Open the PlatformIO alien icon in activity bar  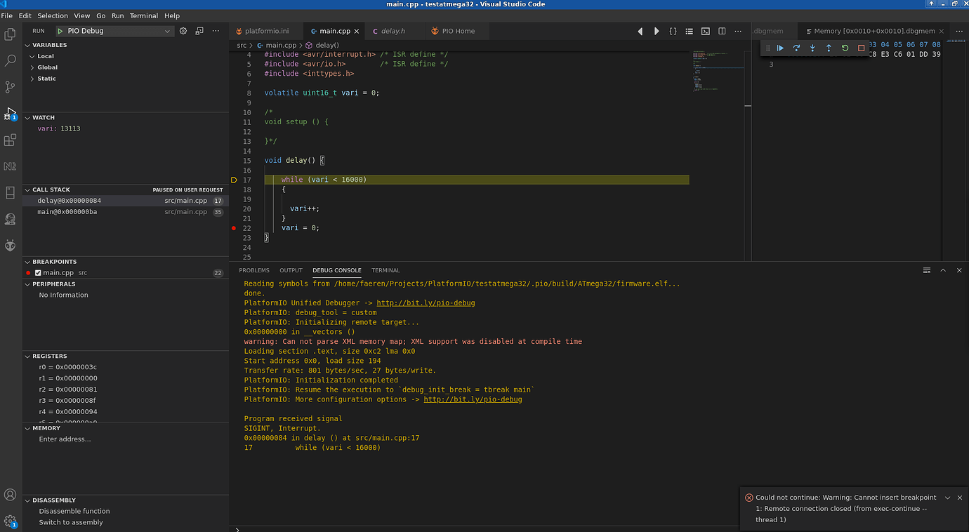tap(10, 246)
